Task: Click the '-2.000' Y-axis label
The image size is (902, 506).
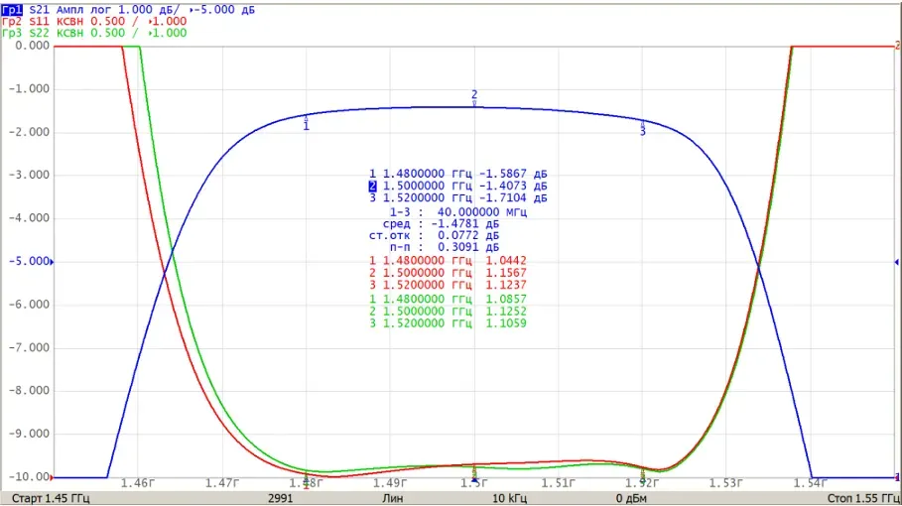Action: pos(29,132)
